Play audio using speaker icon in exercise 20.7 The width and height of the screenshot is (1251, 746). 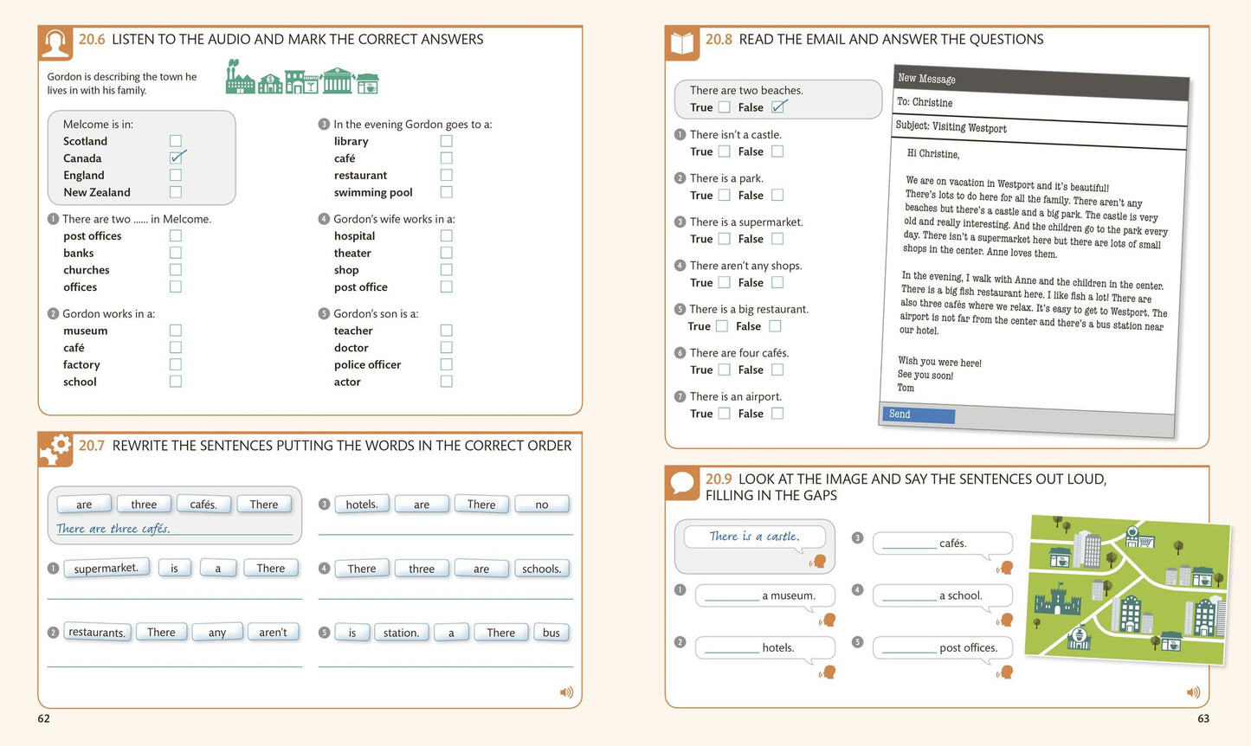tap(566, 692)
